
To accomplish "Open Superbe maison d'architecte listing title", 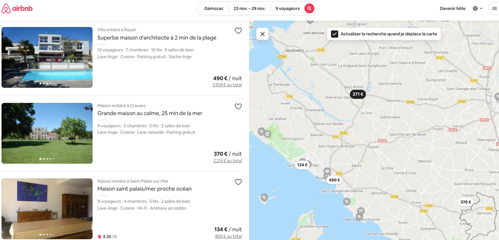I will tap(157, 37).
